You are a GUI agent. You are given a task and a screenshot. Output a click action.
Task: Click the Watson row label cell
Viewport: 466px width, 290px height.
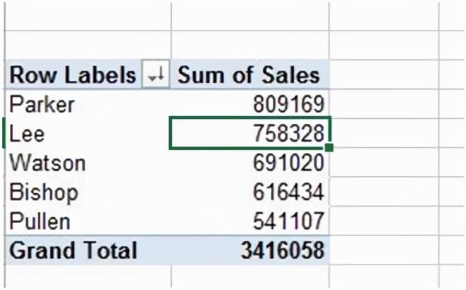click(x=87, y=162)
